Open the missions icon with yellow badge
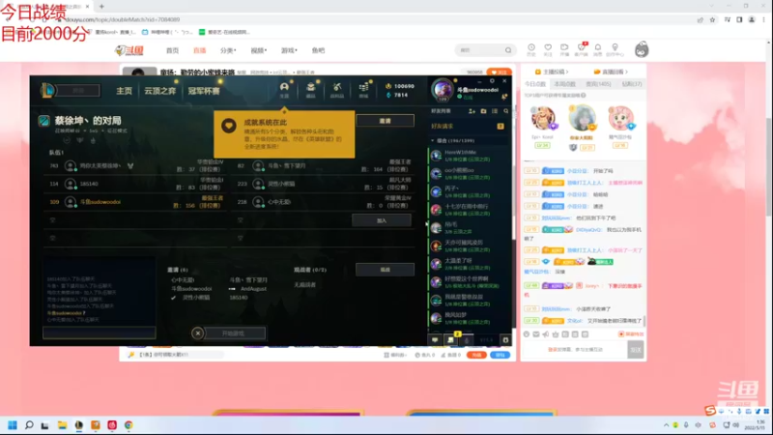This screenshot has width=773, height=435. [x=450, y=340]
